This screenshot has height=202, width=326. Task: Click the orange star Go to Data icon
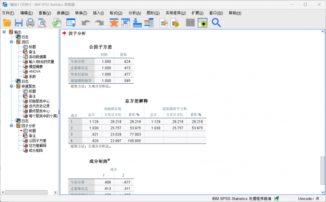[x=114, y=22]
